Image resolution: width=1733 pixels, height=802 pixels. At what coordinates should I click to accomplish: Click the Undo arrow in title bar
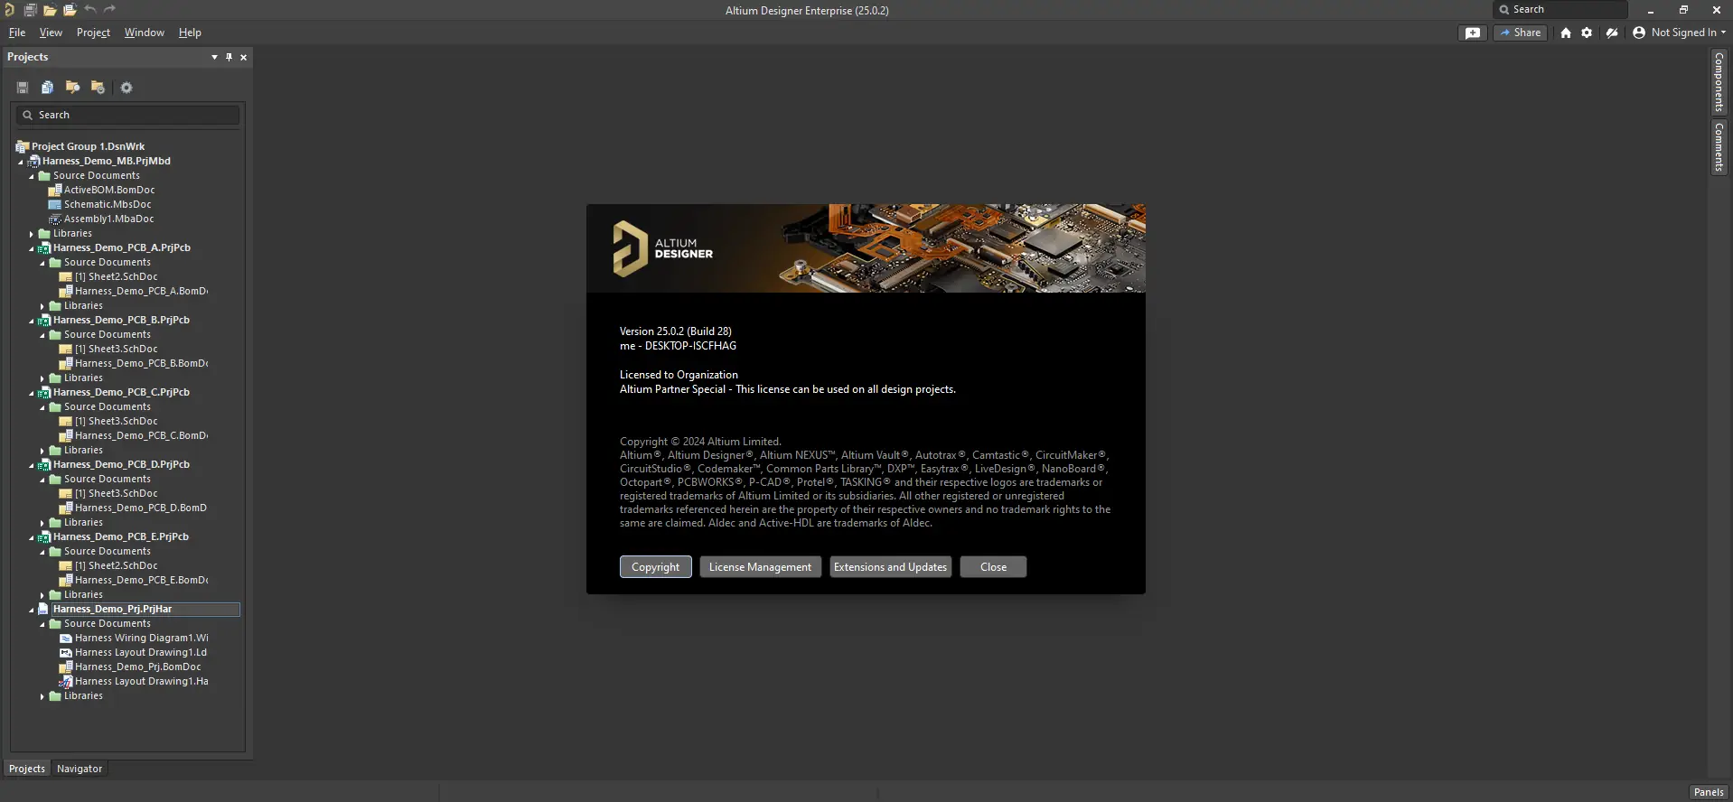(90, 10)
